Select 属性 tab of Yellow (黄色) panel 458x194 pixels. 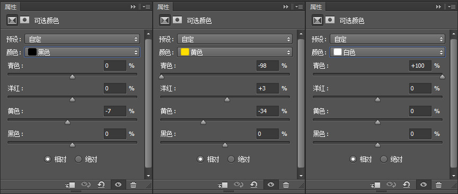pyautogui.click(x=163, y=7)
